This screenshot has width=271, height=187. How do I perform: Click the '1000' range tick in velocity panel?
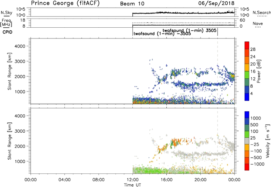[x=20, y=161]
